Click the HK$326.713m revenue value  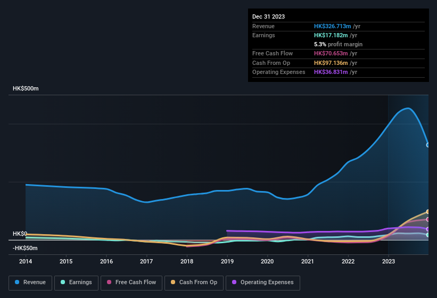pyautogui.click(x=332, y=26)
